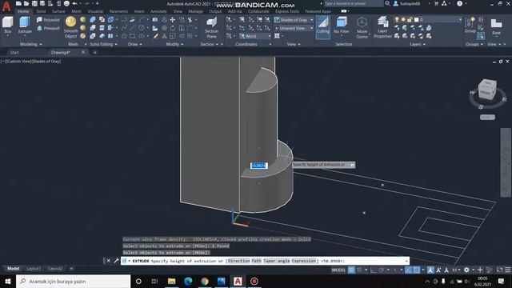Expand the Modeling panel
The width and height of the screenshot is (512, 288).
click(x=31, y=44)
